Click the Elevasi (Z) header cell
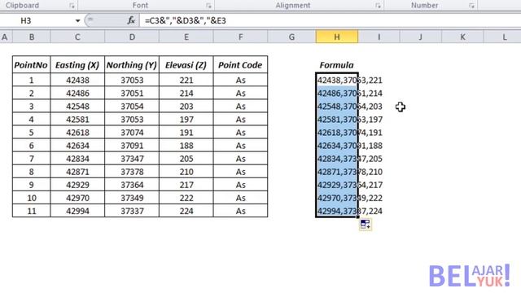This screenshot has height=293, width=521. point(186,65)
